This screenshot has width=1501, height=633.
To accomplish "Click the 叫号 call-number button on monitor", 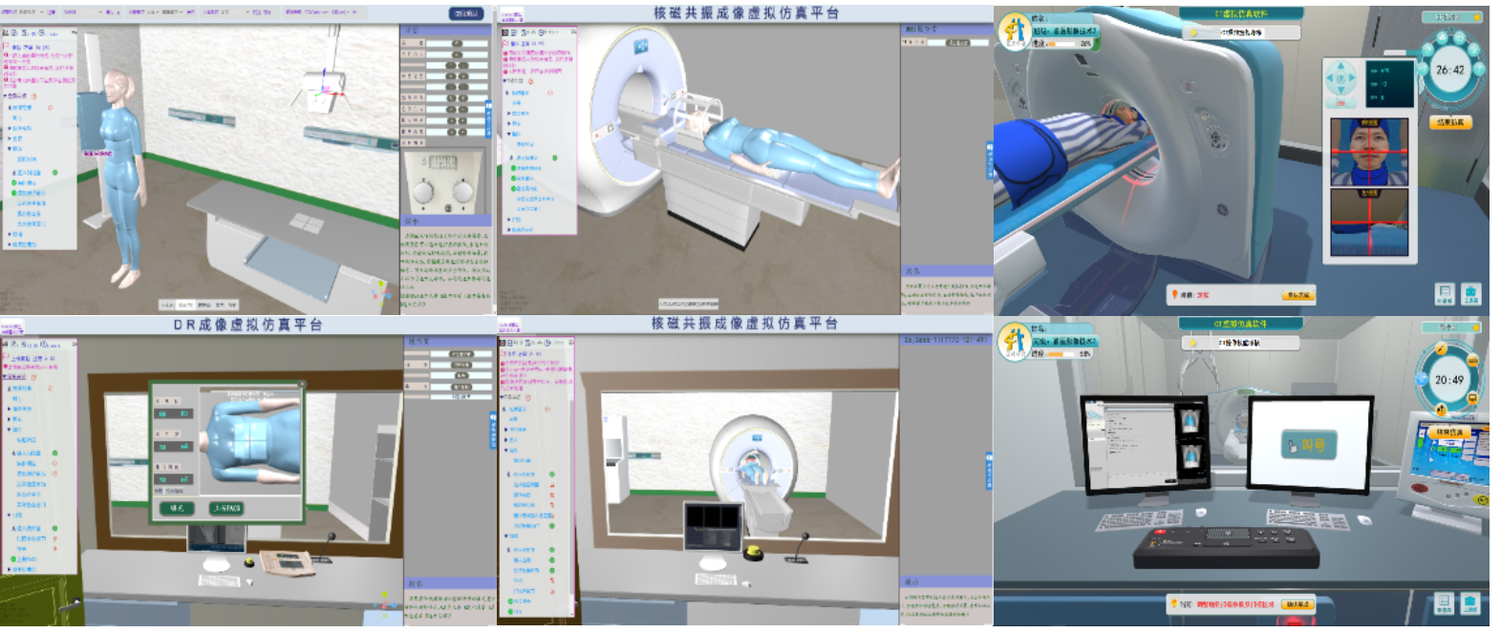I will 1308,445.
